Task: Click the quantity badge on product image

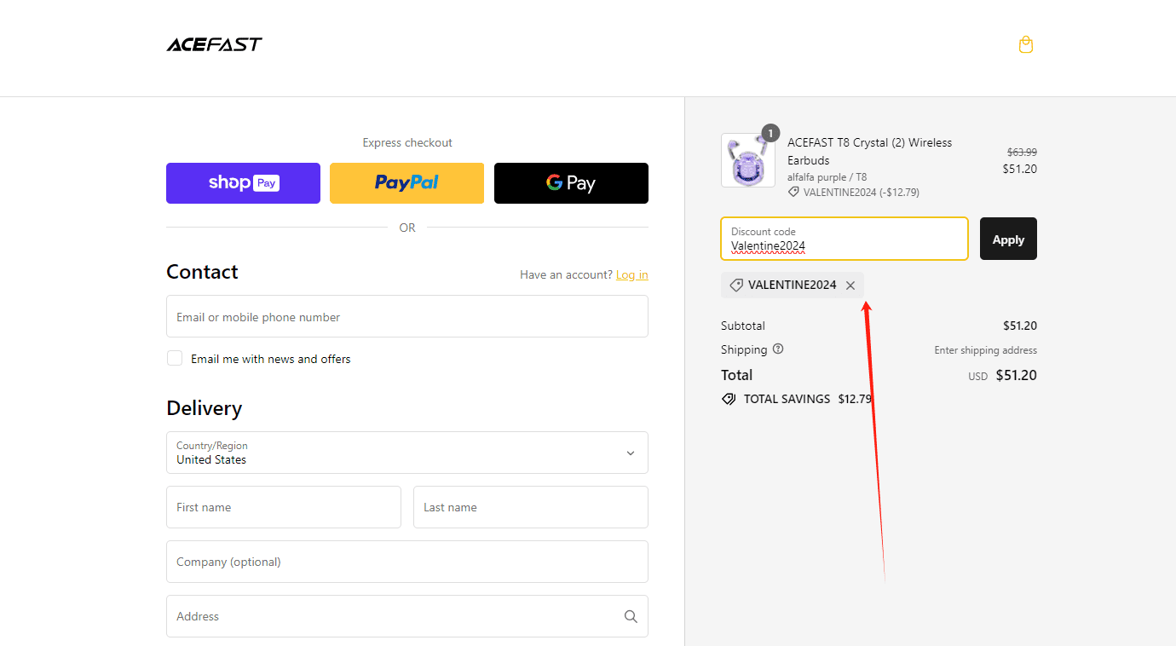Action: (770, 133)
